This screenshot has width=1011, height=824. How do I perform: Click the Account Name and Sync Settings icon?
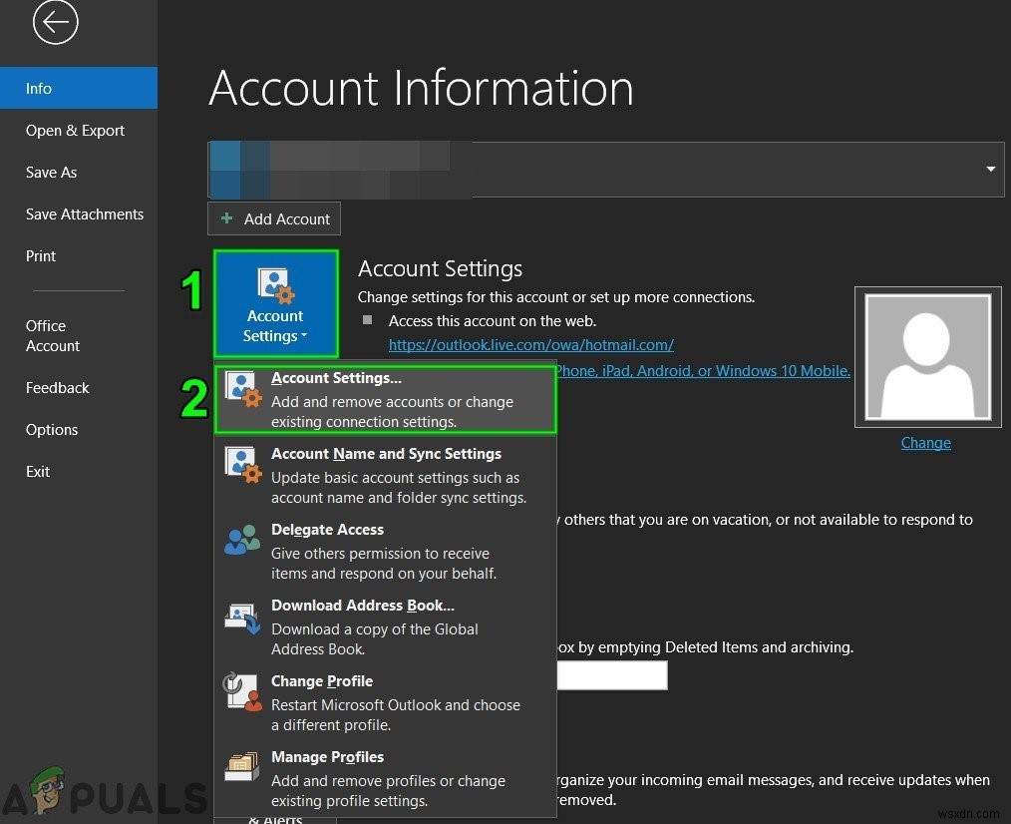click(x=242, y=463)
